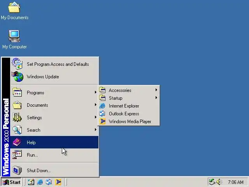Click the Programs folder icon in Start menu

pyautogui.click(x=17, y=92)
